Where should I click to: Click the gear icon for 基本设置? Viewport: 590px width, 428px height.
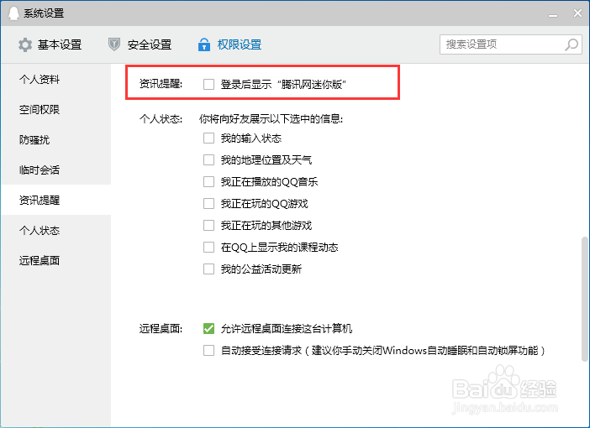[25, 44]
